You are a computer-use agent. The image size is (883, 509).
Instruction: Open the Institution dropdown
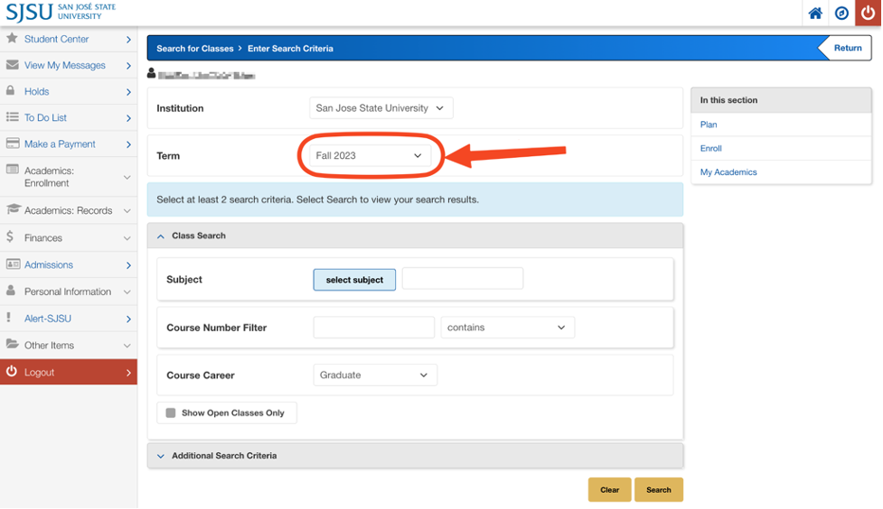380,108
